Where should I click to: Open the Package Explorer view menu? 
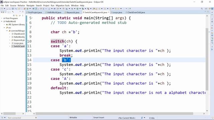pos(23,15)
